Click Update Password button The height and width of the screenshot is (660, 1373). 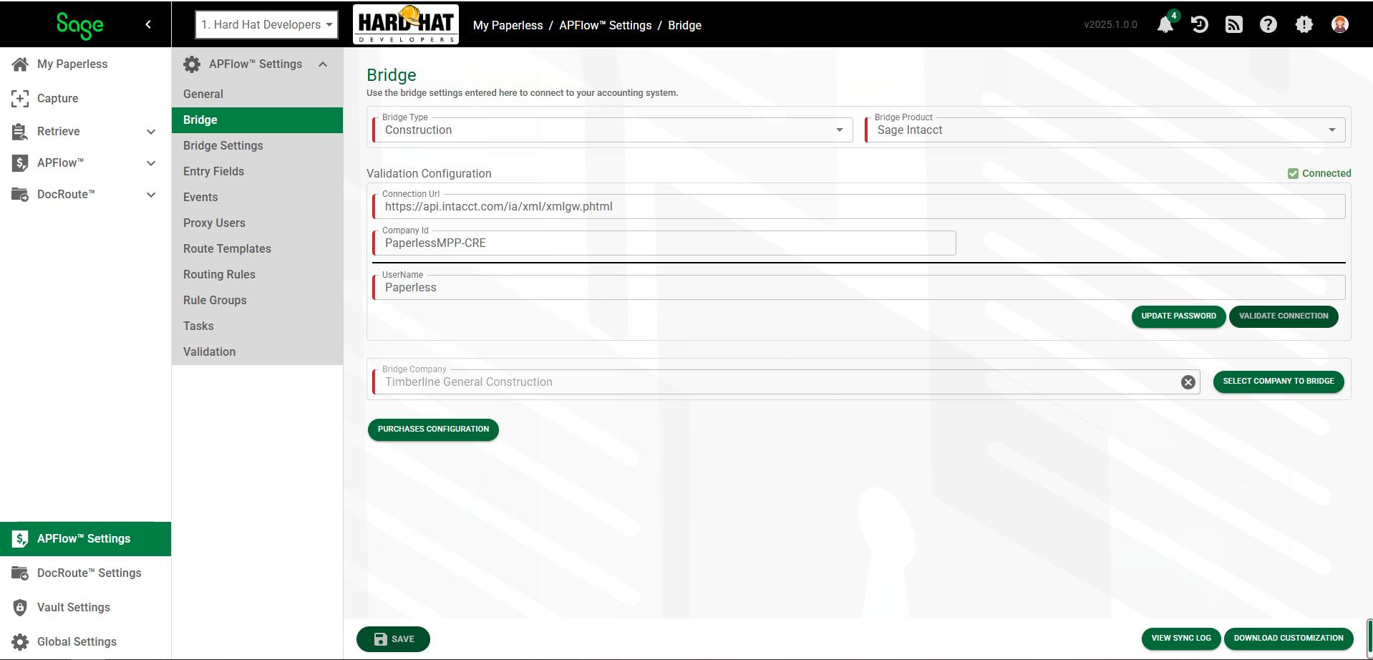tap(1178, 316)
